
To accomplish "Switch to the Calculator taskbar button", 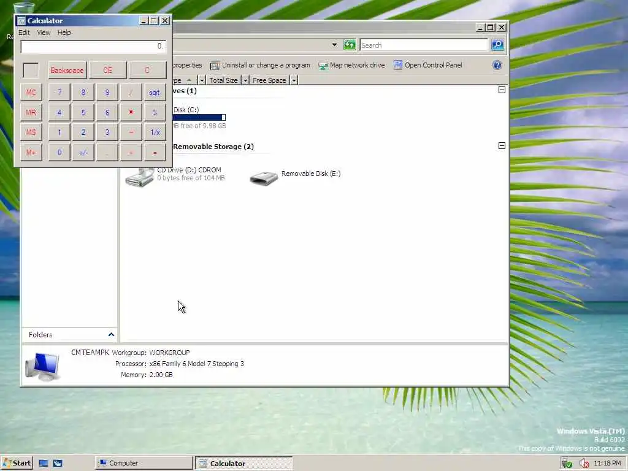I will (244, 464).
